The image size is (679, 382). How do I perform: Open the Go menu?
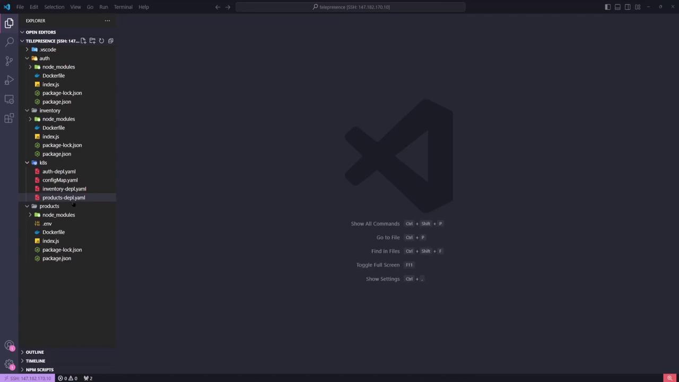click(90, 7)
